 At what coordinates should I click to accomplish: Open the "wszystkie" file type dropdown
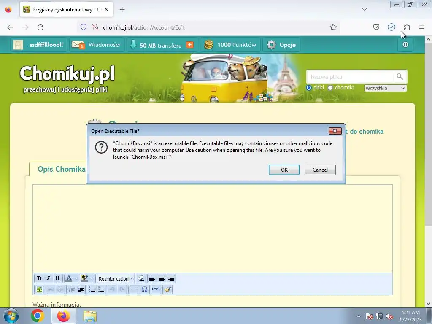pyautogui.click(x=386, y=88)
